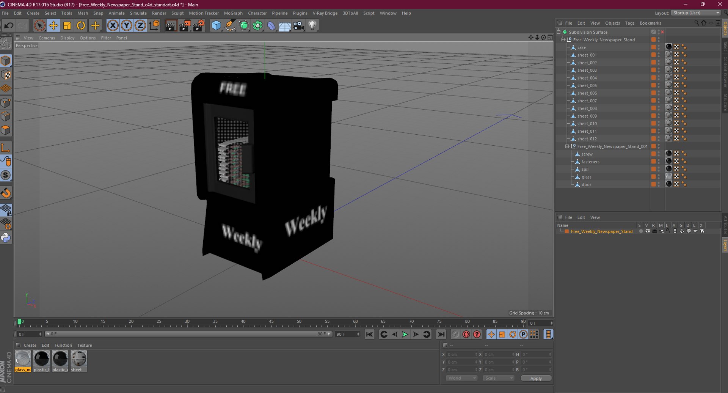Go to start of animation
The height and width of the screenshot is (393, 728).
tap(369, 334)
